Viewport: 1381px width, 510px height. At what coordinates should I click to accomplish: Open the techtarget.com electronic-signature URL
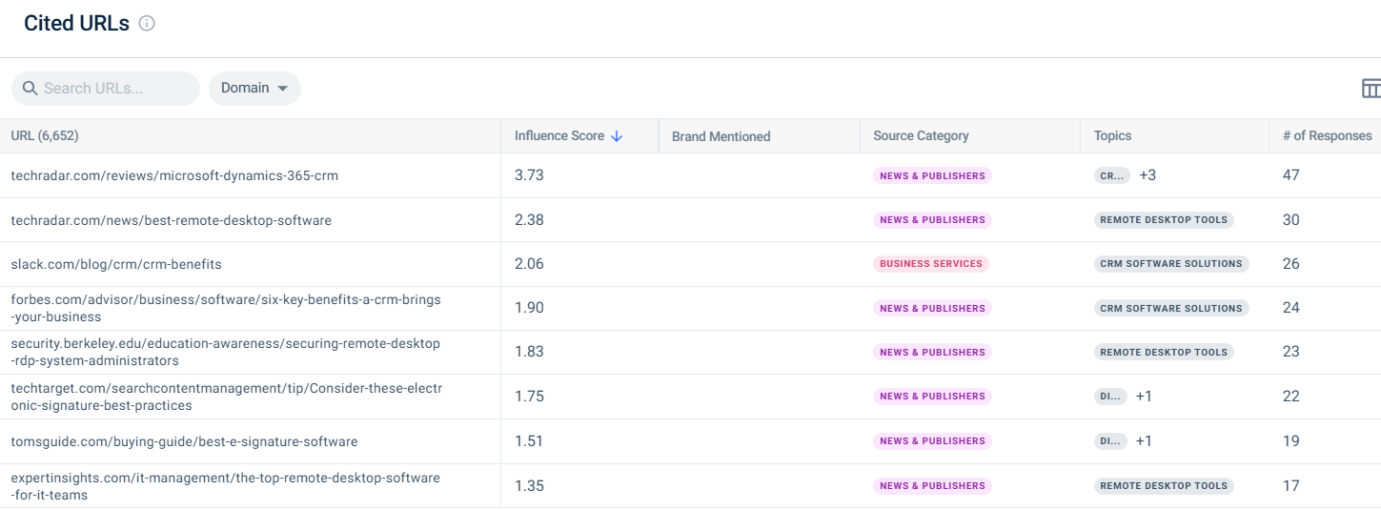pyautogui.click(x=227, y=397)
